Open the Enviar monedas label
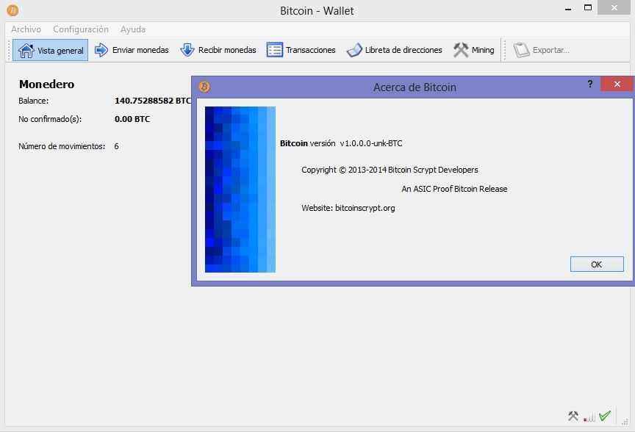Screen dimensions: 635x432 140,50
